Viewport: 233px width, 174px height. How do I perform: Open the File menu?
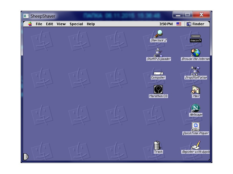39,24
